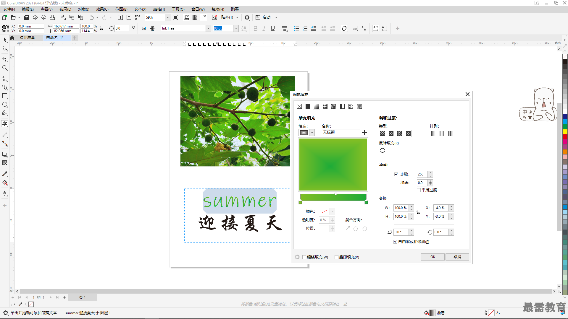
Task: Expand the undo history dropdown arrow
Action: (x=97, y=17)
